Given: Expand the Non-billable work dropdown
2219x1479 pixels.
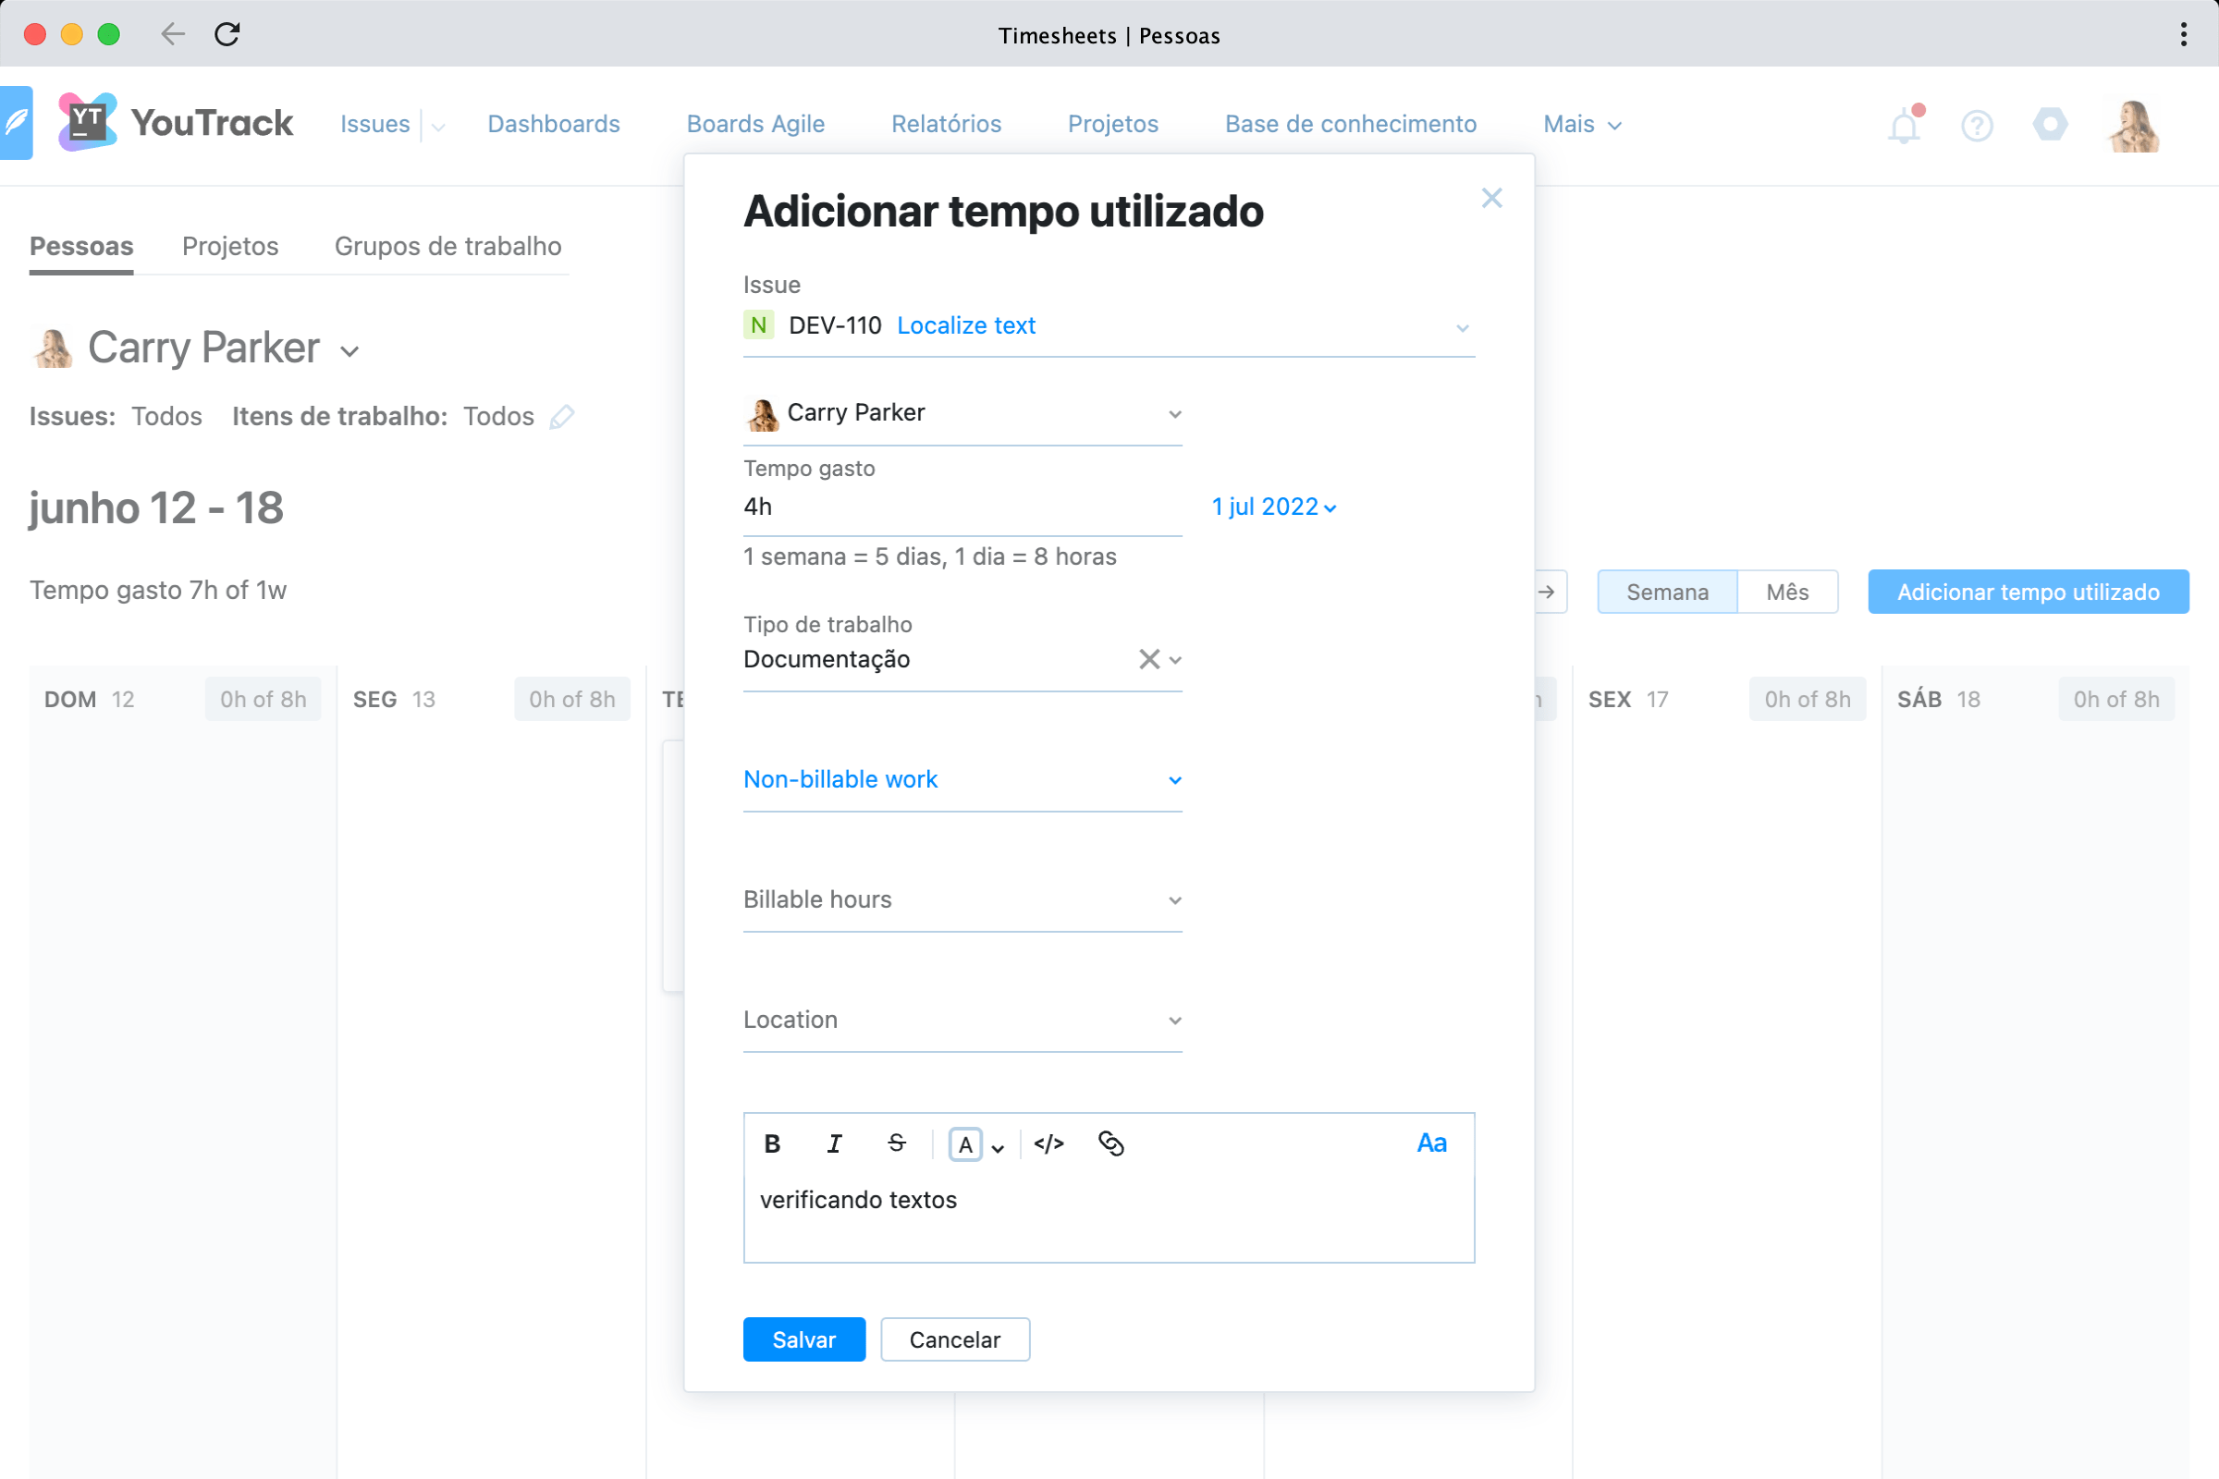Looking at the screenshot, I should 962,780.
